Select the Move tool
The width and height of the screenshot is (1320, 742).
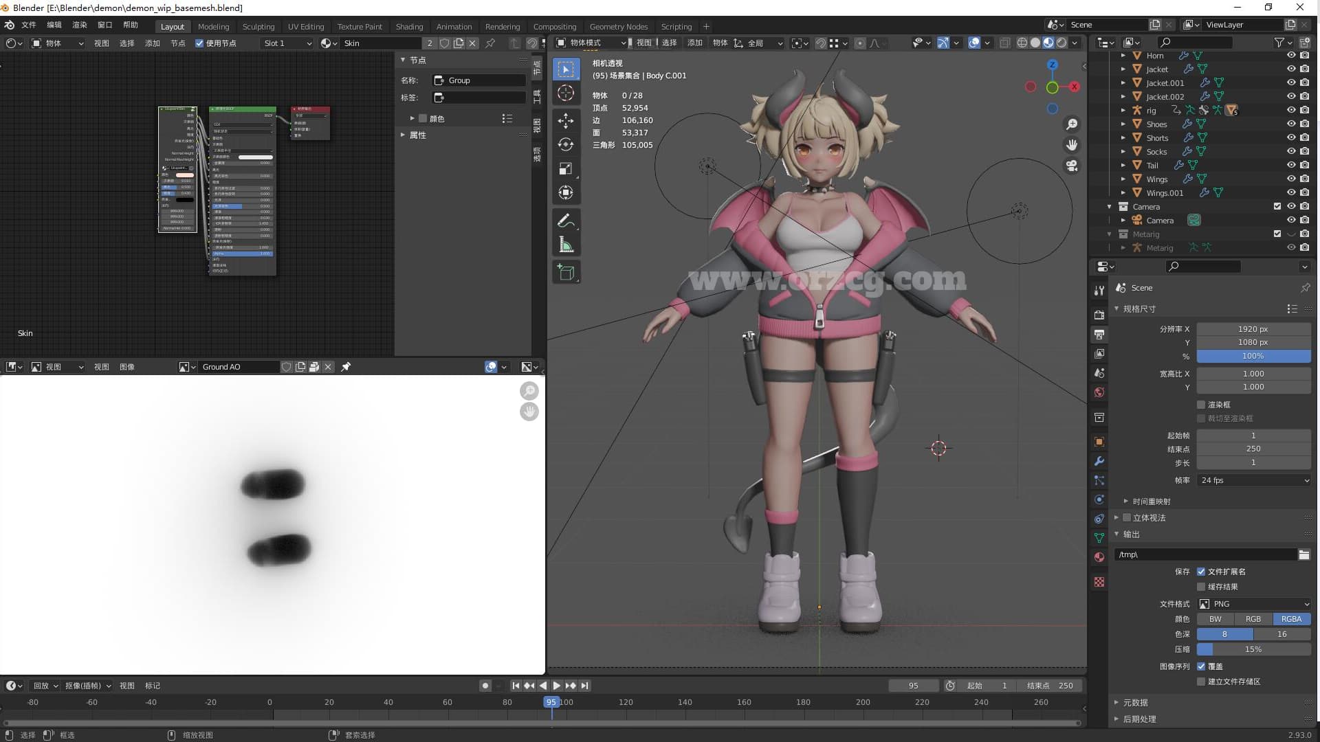click(566, 121)
